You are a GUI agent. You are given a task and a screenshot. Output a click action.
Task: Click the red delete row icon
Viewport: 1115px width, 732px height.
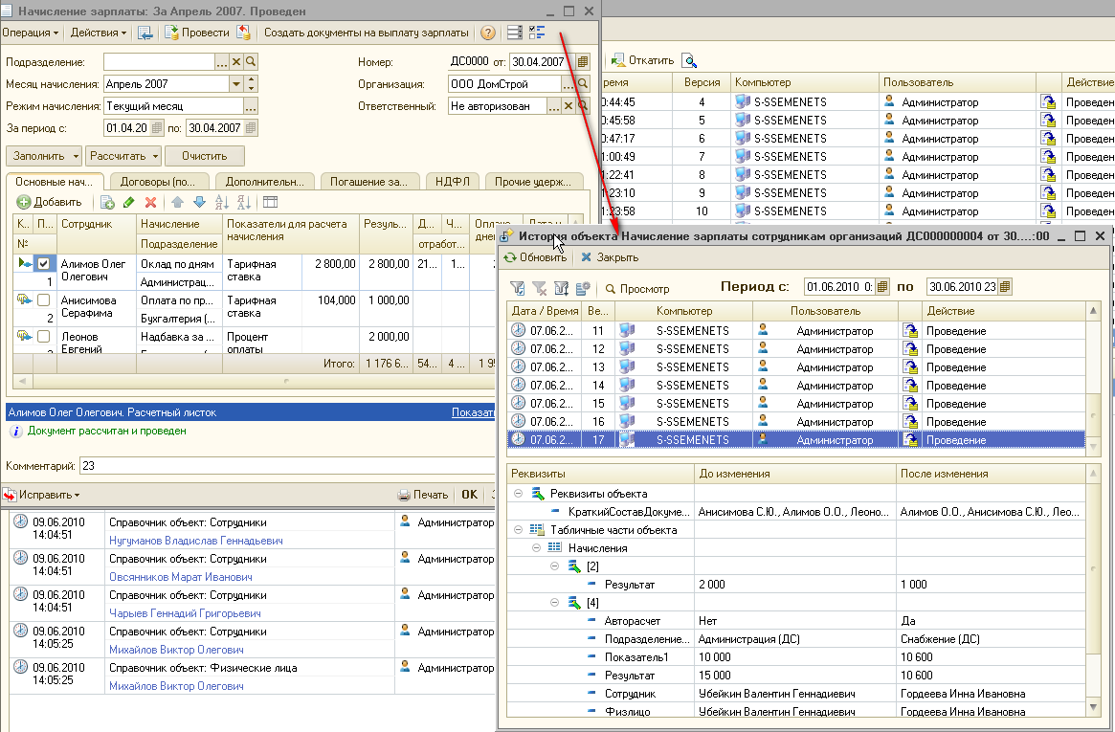click(150, 202)
